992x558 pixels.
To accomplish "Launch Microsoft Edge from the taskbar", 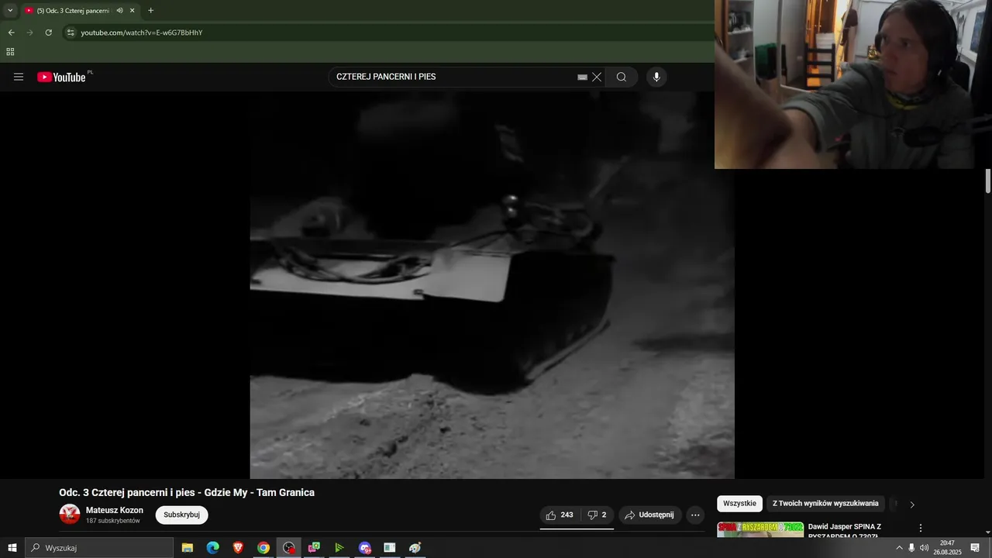I will (212, 548).
